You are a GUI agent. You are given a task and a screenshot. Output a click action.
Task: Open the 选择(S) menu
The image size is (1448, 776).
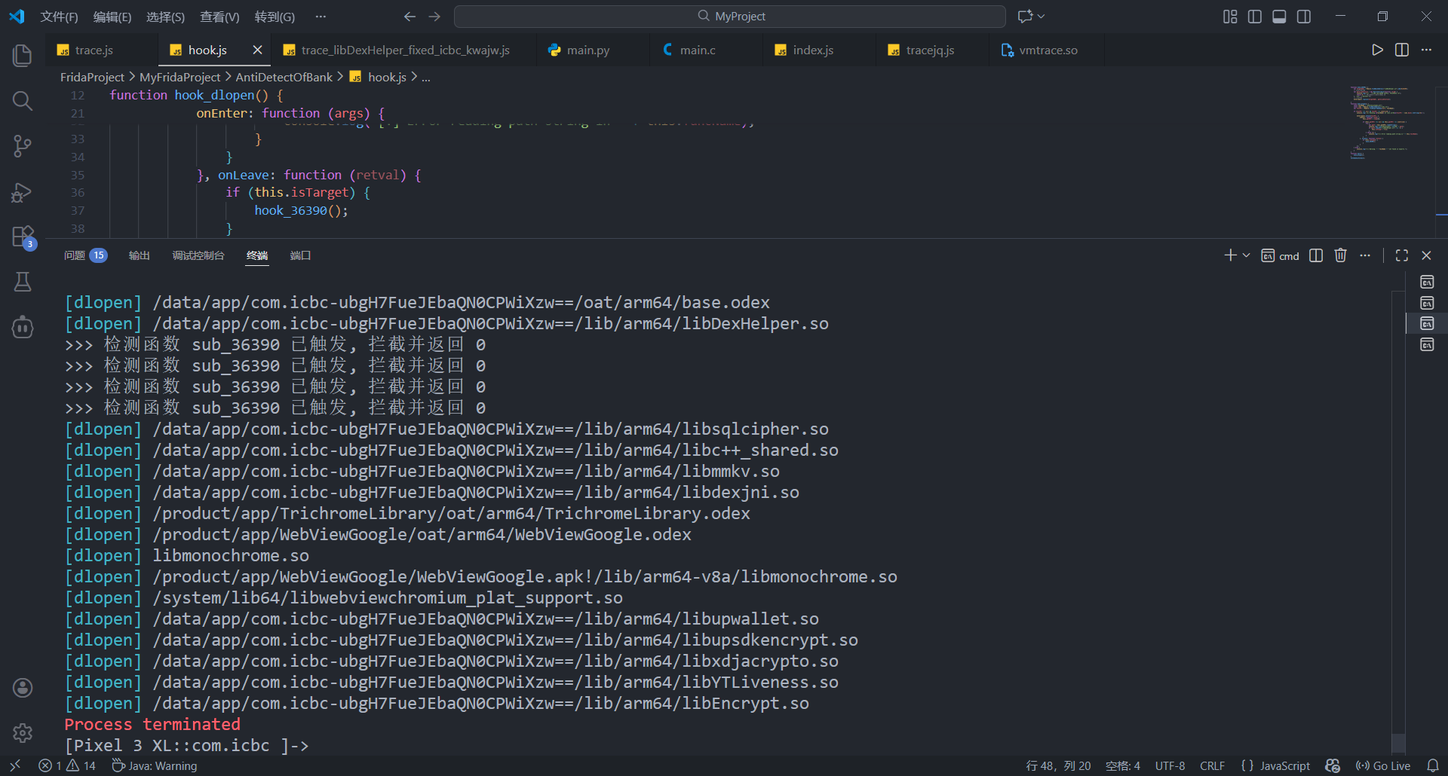(x=165, y=17)
